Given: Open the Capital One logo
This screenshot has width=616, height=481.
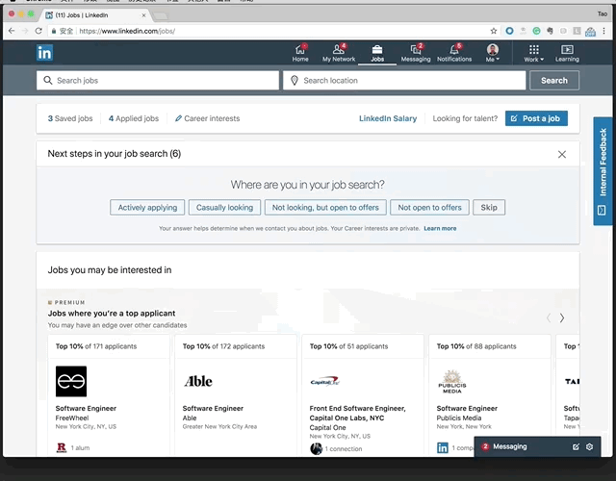Looking at the screenshot, I should pyautogui.click(x=324, y=381).
